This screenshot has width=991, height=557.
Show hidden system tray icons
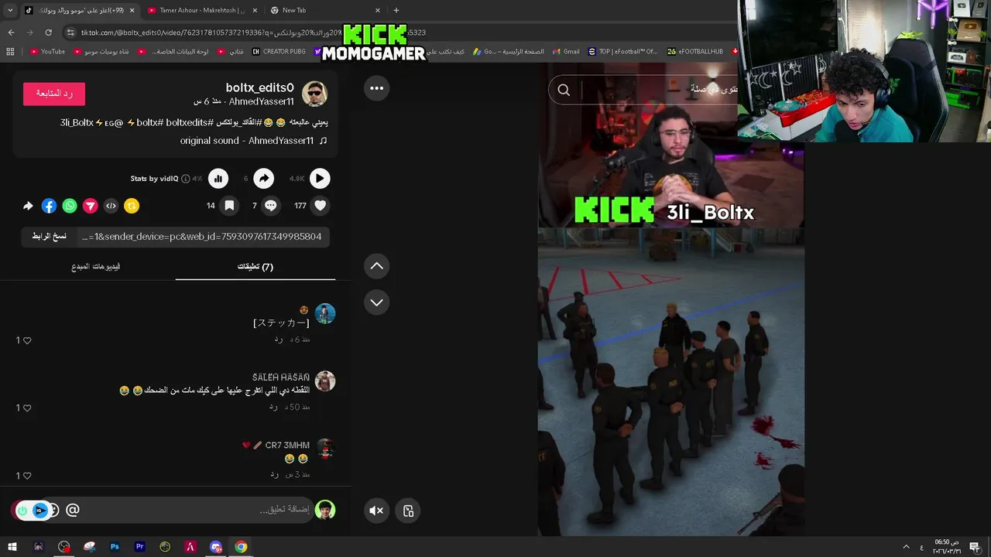[x=906, y=547]
